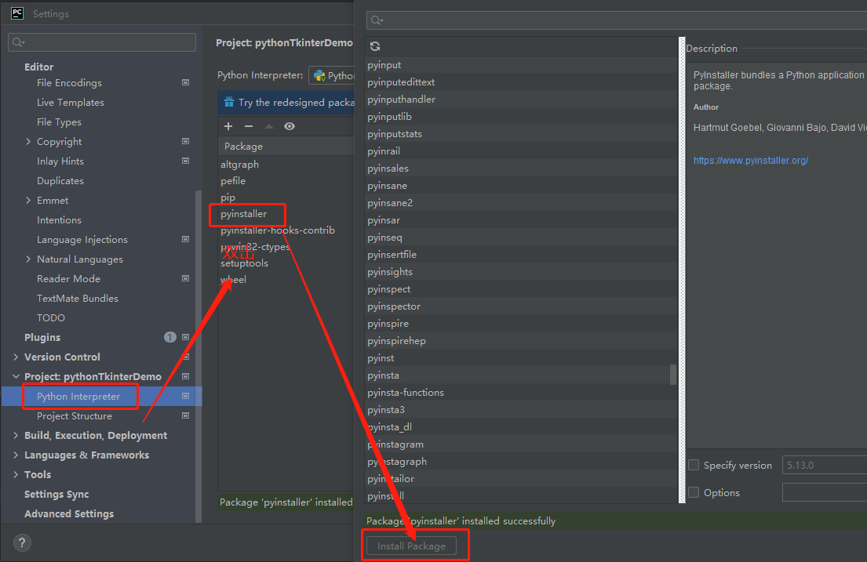This screenshot has height=562, width=867.
Task: Expand the Natural Languages node
Action: [x=28, y=259]
